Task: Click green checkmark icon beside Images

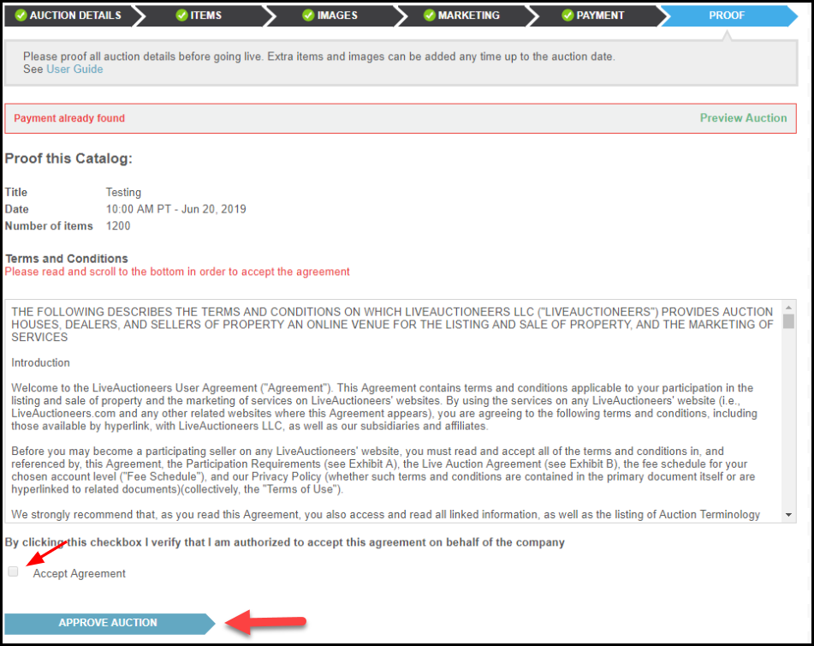Action: point(308,15)
